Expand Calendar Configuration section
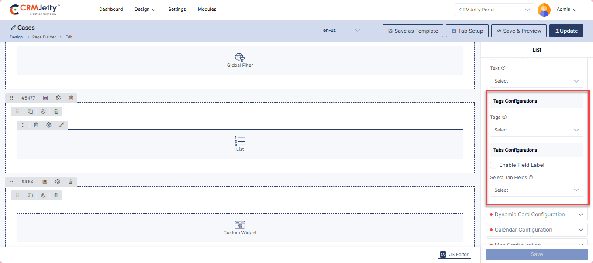The image size is (593, 263). click(x=536, y=230)
